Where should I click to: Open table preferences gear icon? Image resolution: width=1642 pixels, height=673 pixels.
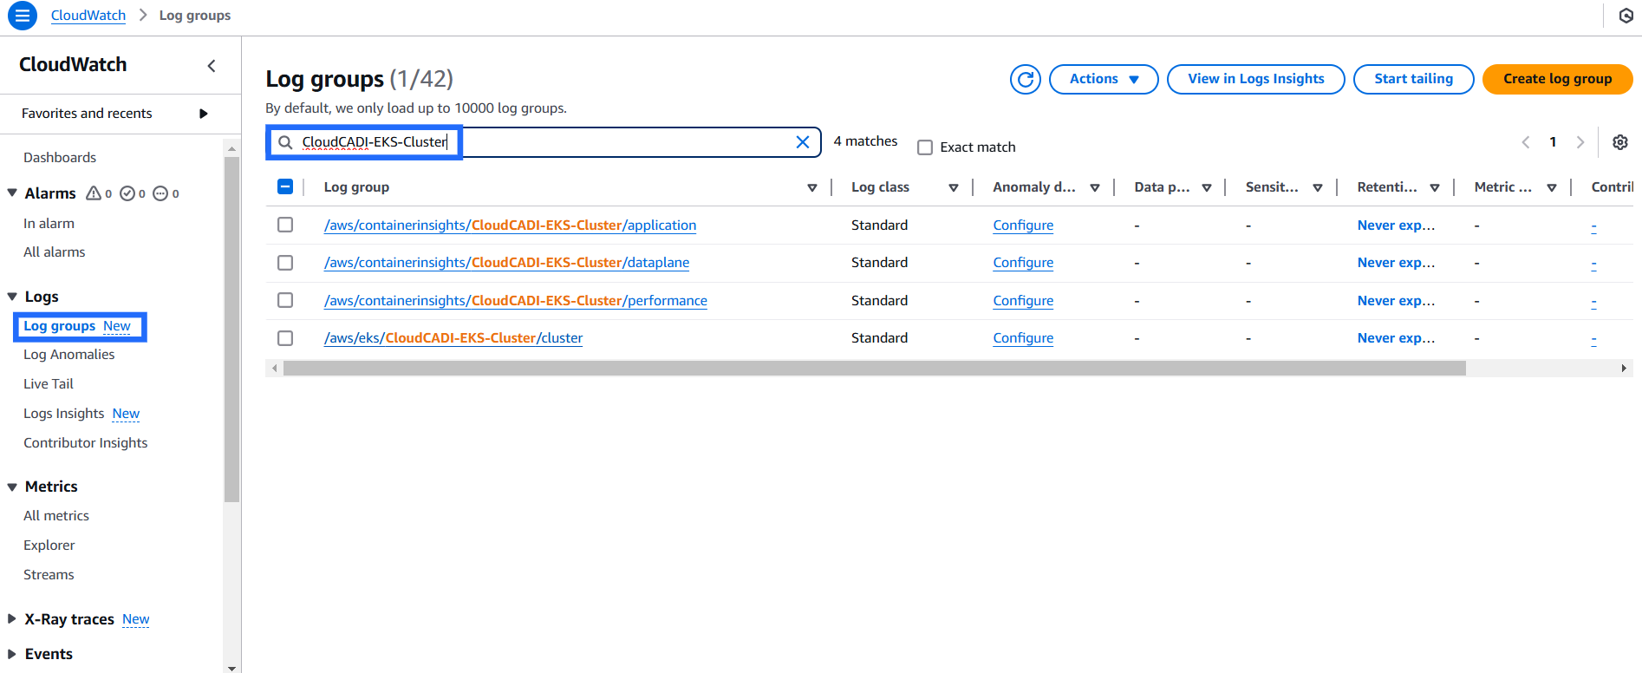1619,142
